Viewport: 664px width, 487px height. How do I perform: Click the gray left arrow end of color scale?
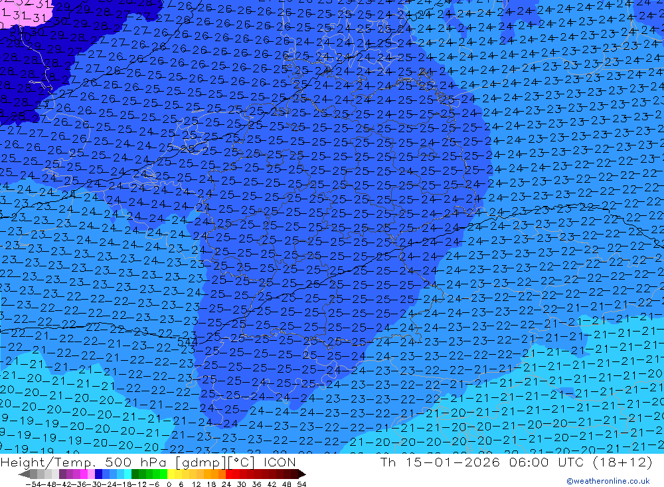click(24, 474)
